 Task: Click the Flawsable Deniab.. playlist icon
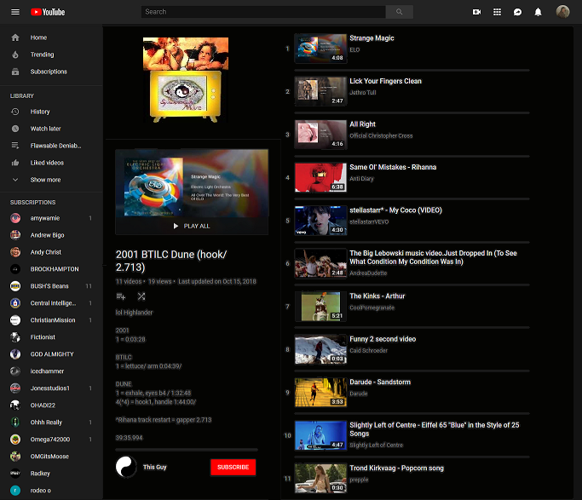coord(15,146)
